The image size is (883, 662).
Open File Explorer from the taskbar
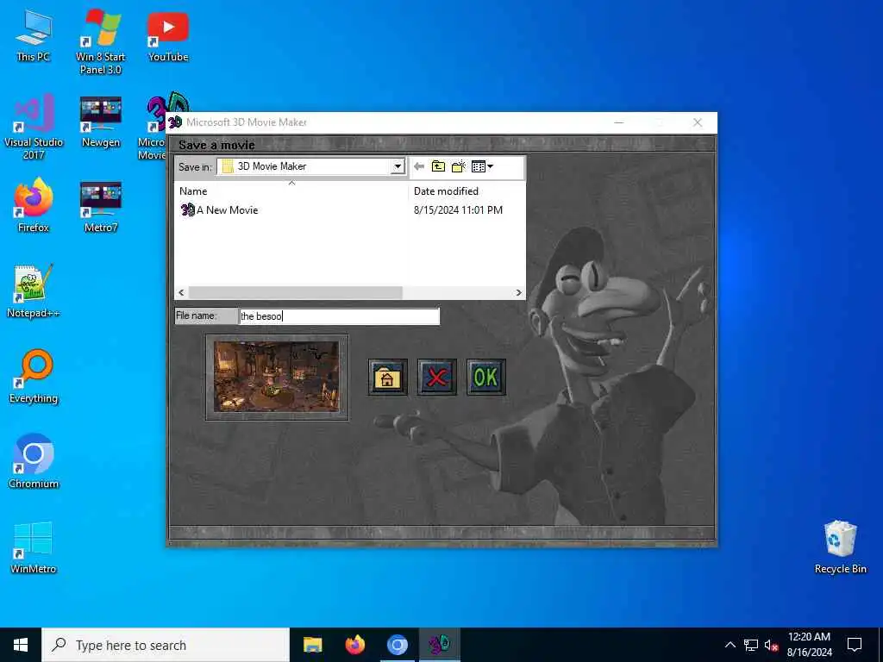[x=312, y=645]
